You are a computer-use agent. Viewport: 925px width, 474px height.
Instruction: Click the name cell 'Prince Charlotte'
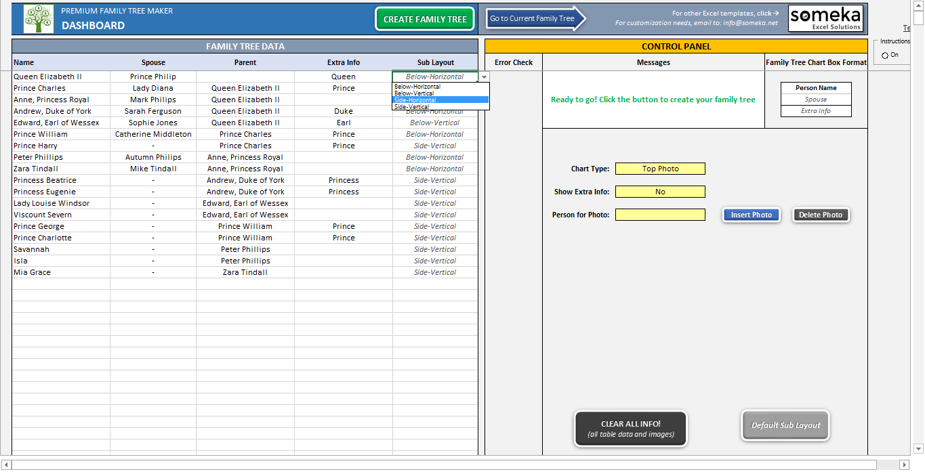61,238
